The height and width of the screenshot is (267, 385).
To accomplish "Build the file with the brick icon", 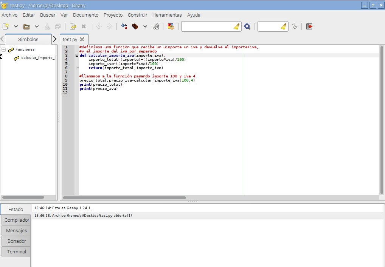I will (135, 26).
